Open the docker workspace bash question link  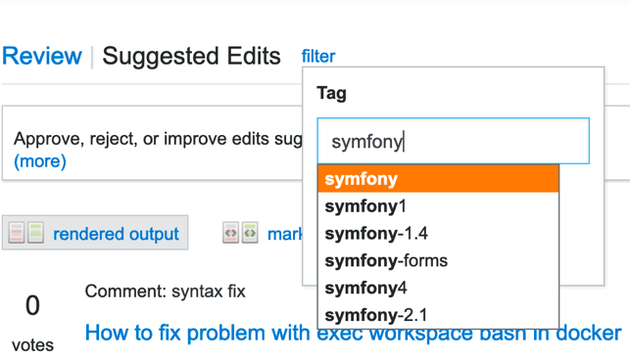click(x=353, y=334)
